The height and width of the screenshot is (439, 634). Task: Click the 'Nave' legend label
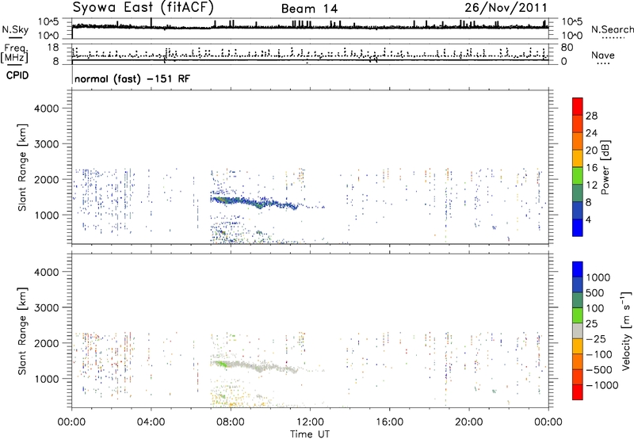(x=603, y=55)
